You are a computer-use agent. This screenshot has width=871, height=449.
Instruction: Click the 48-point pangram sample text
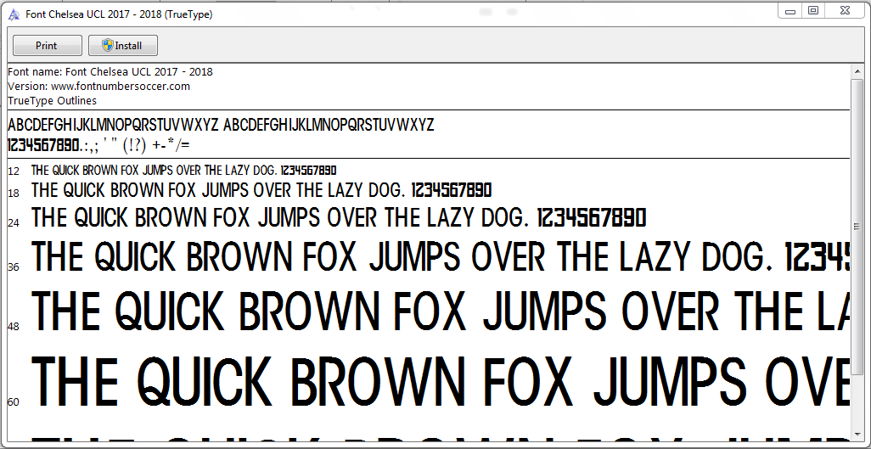(x=441, y=311)
